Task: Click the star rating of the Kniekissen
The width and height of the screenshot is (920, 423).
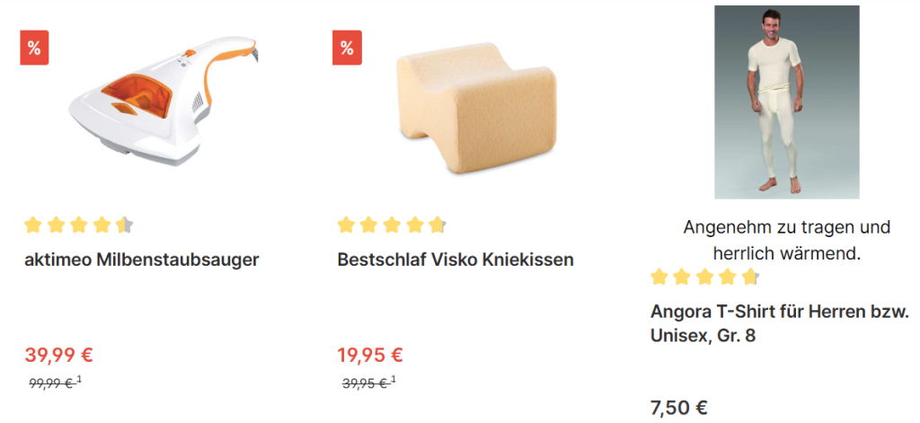Action: 392,225
